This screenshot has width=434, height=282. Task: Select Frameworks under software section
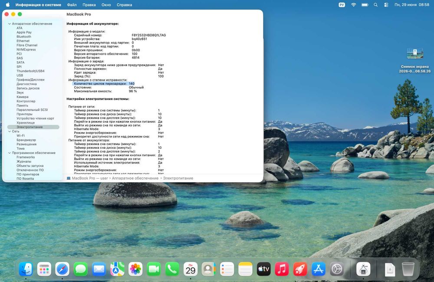26,157
